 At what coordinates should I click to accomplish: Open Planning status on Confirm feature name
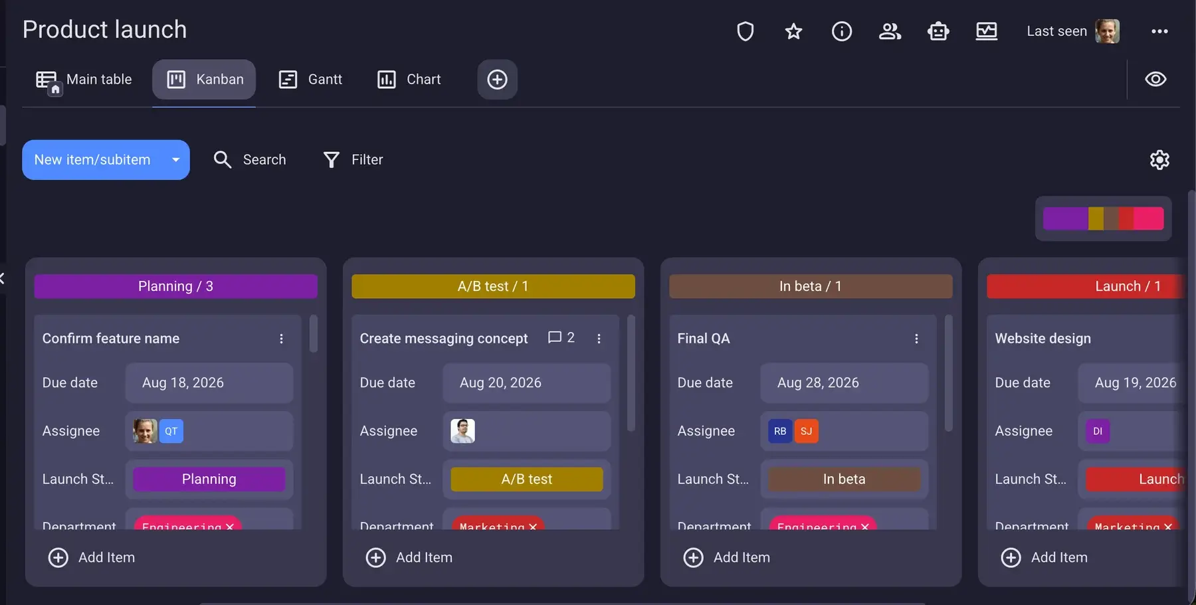pos(209,479)
